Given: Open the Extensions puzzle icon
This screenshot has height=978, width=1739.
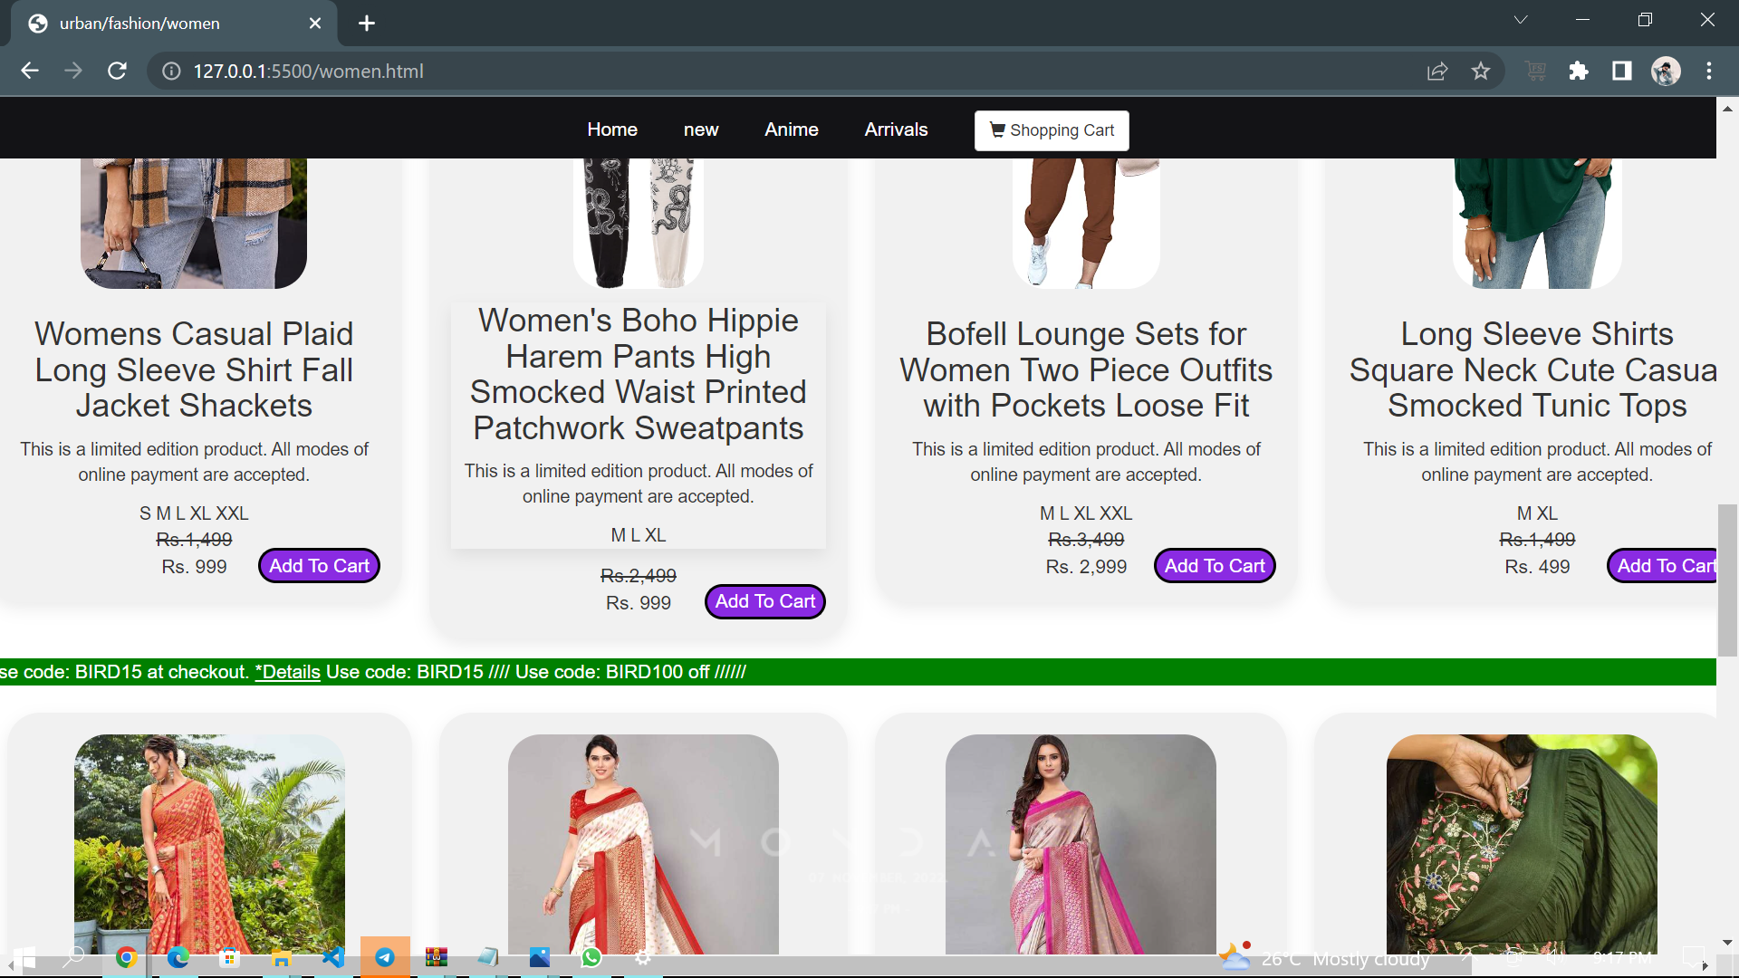Looking at the screenshot, I should pyautogui.click(x=1579, y=71).
